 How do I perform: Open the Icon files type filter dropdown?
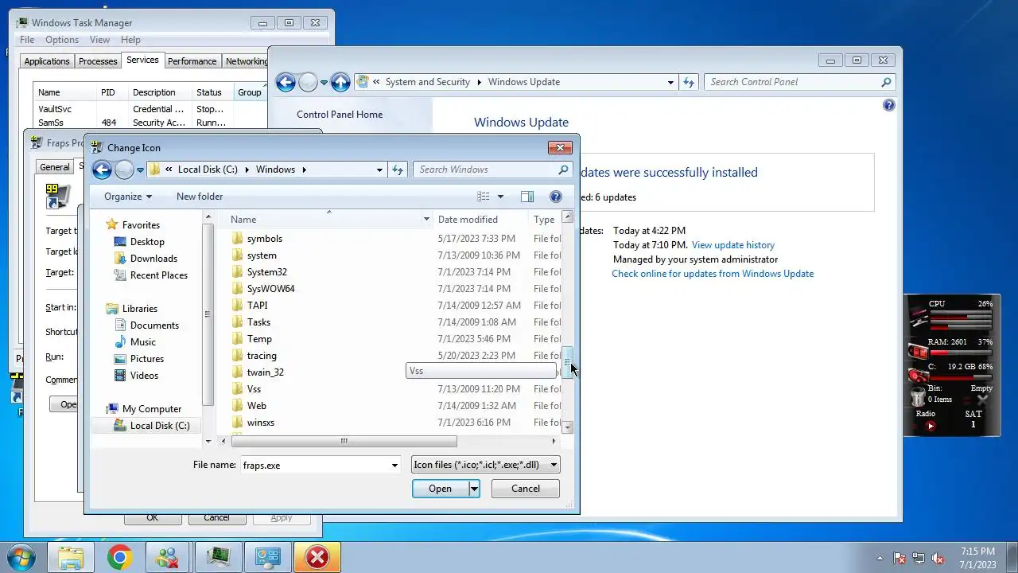(554, 466)
